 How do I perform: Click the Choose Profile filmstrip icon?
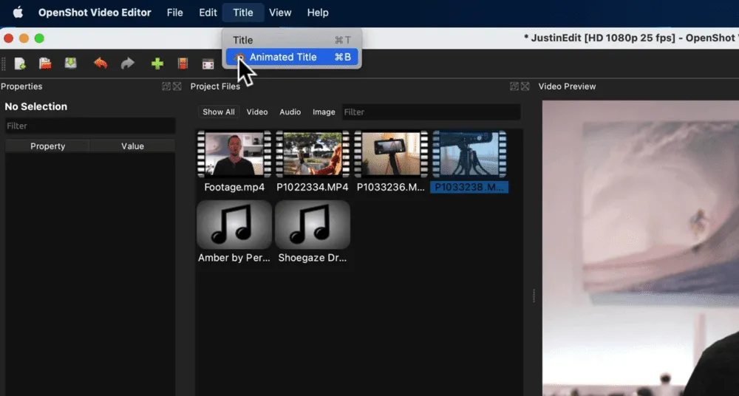pyautogui.click(x=183, y=64)
